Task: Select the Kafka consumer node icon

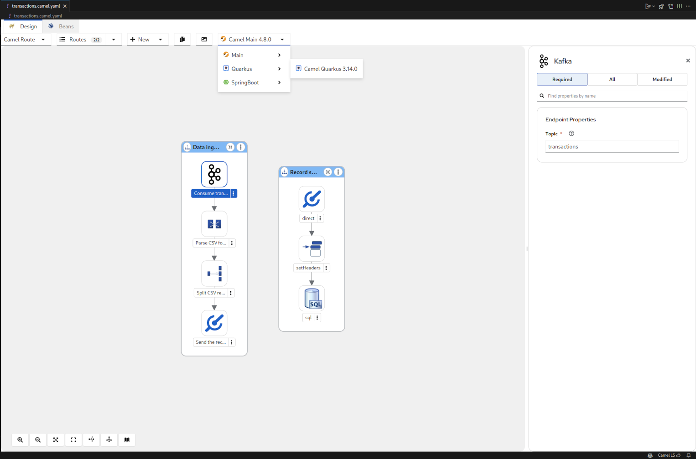Action: (214, 174)
